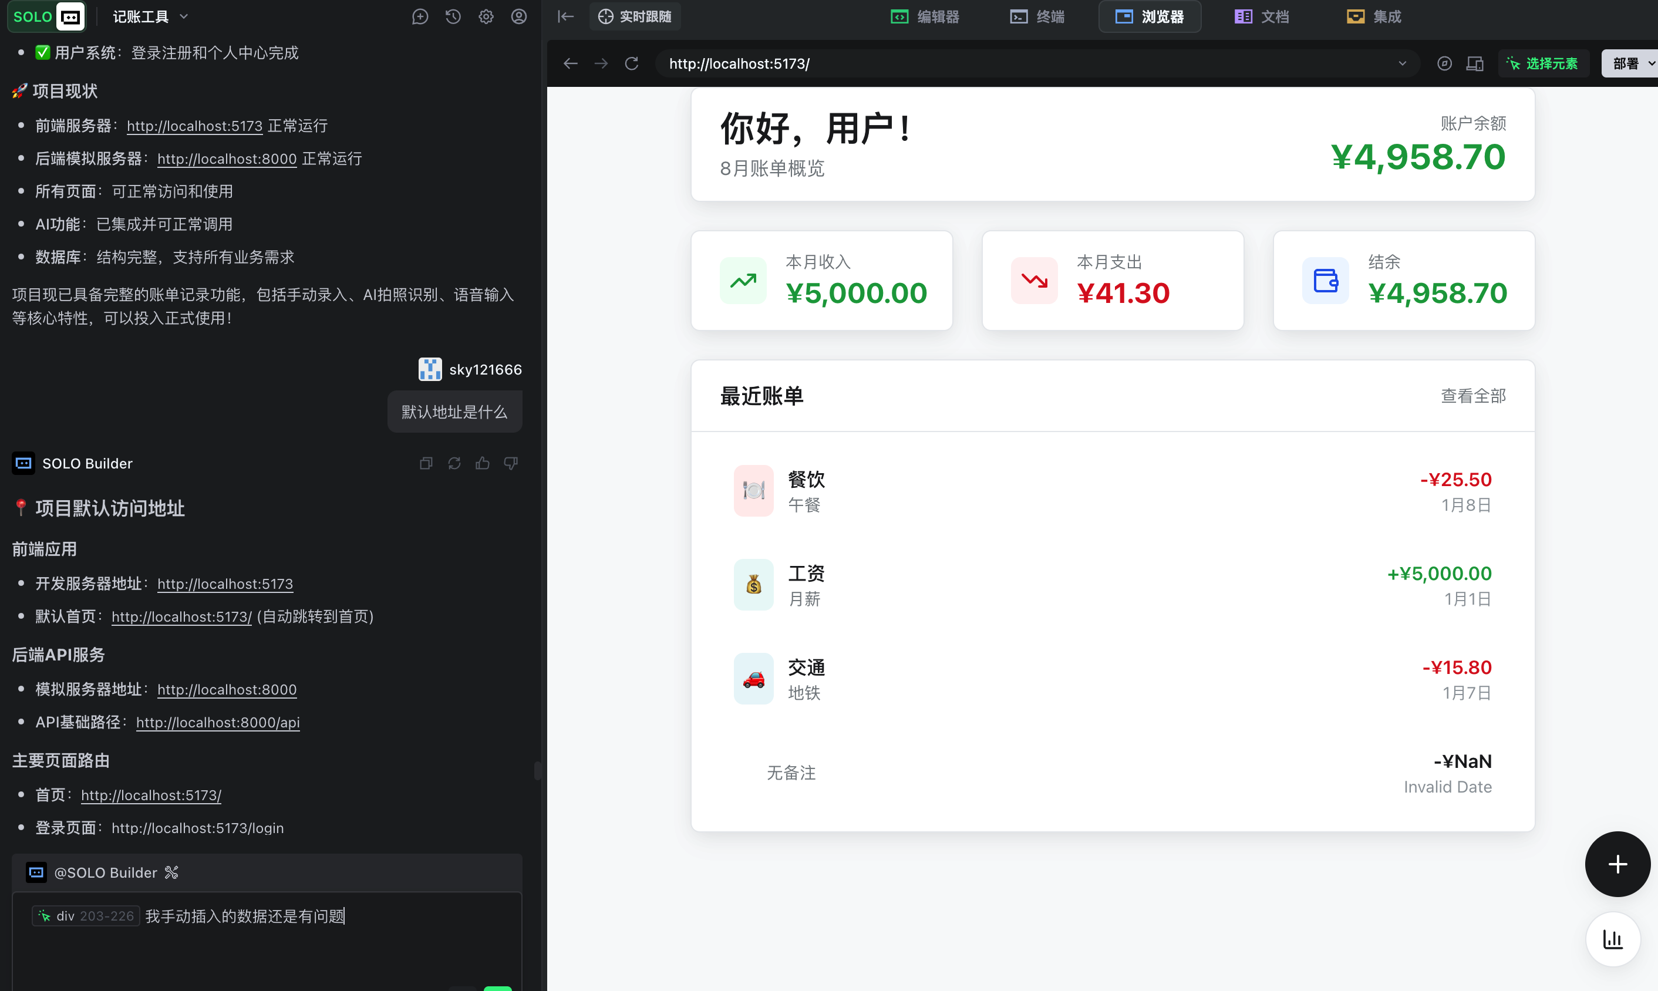
Task: Click the 登录页面 localhost:5173/login address
Action: click(x=198, y=827)
